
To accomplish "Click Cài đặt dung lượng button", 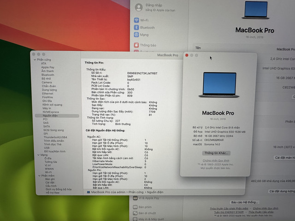I will pos(281,192).
